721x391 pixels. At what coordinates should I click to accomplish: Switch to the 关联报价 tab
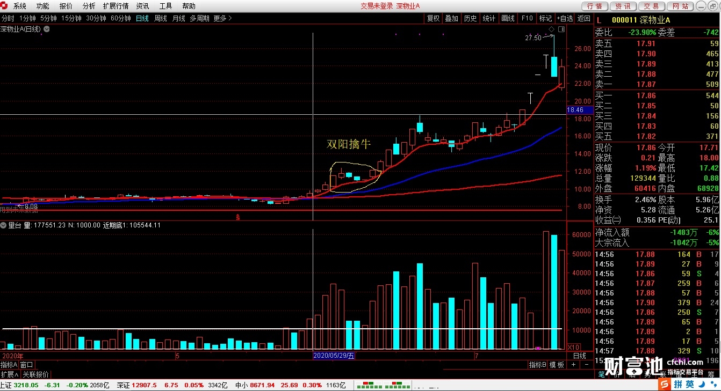(35, 374)
